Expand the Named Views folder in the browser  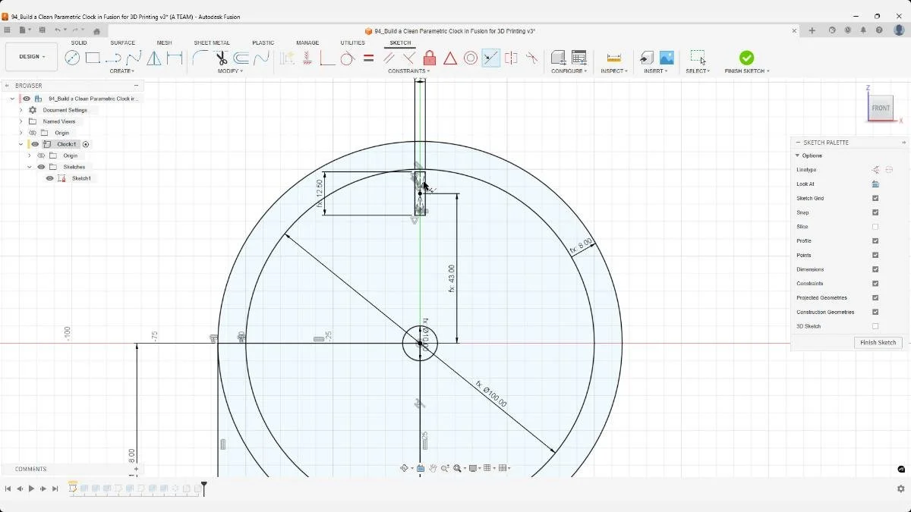[x=20, y=121]
